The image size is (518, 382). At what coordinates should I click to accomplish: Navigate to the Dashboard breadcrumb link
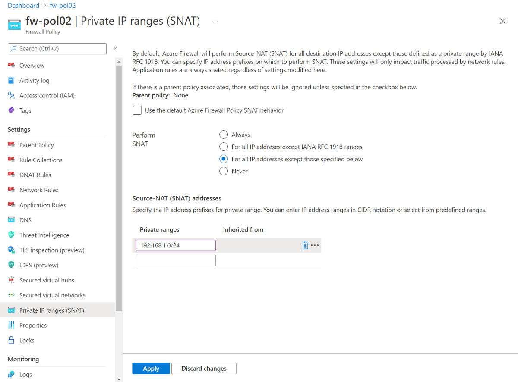tap(23, 6)
